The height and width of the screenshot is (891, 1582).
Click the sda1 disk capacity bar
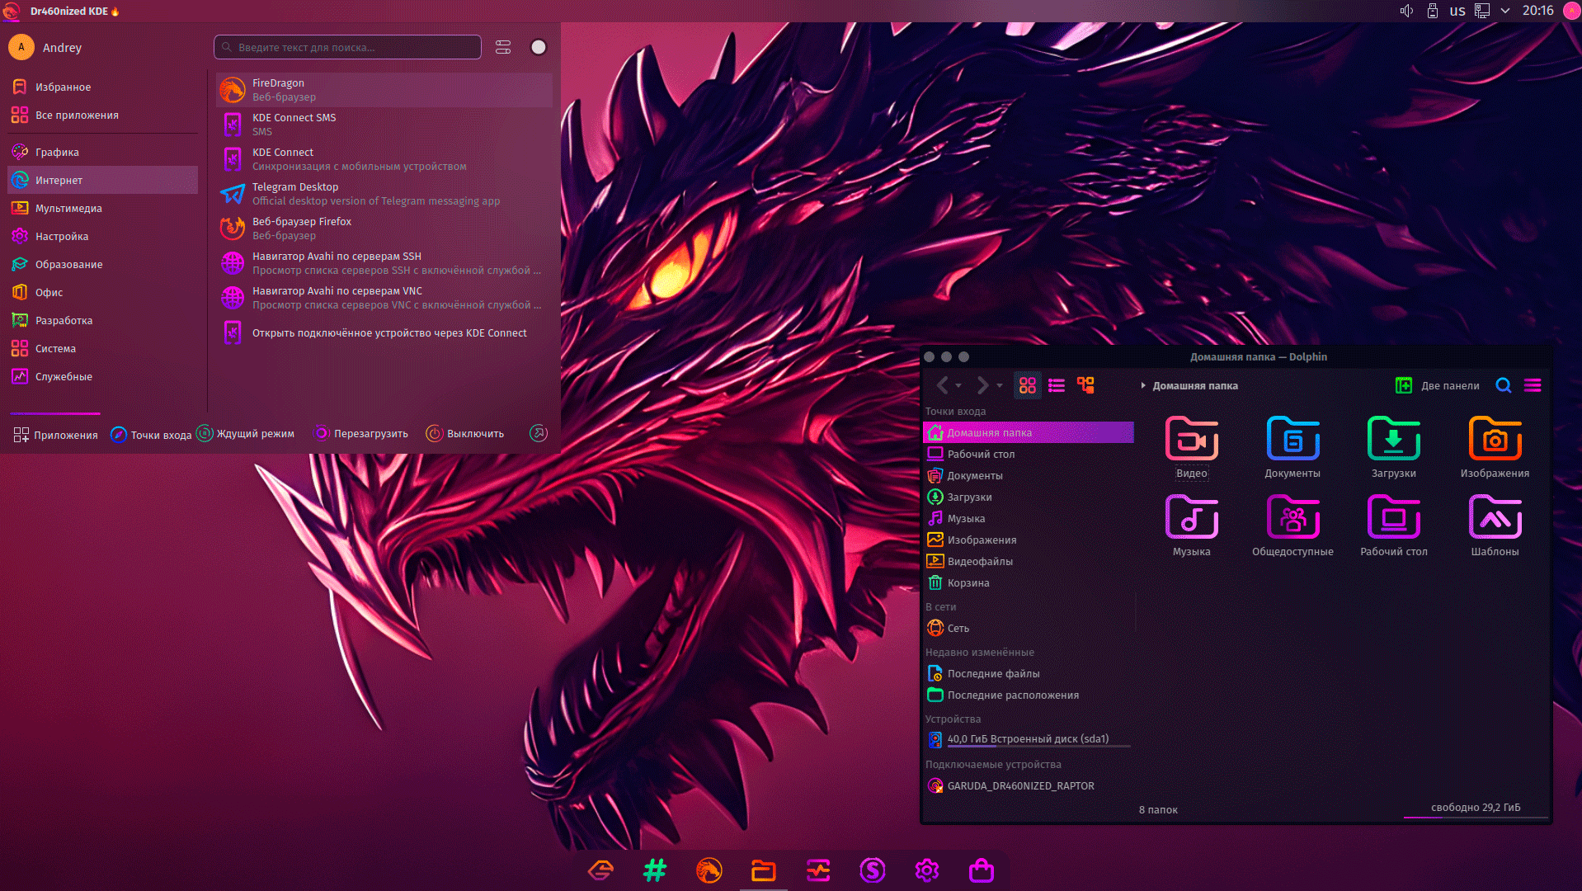[1038, 747]
